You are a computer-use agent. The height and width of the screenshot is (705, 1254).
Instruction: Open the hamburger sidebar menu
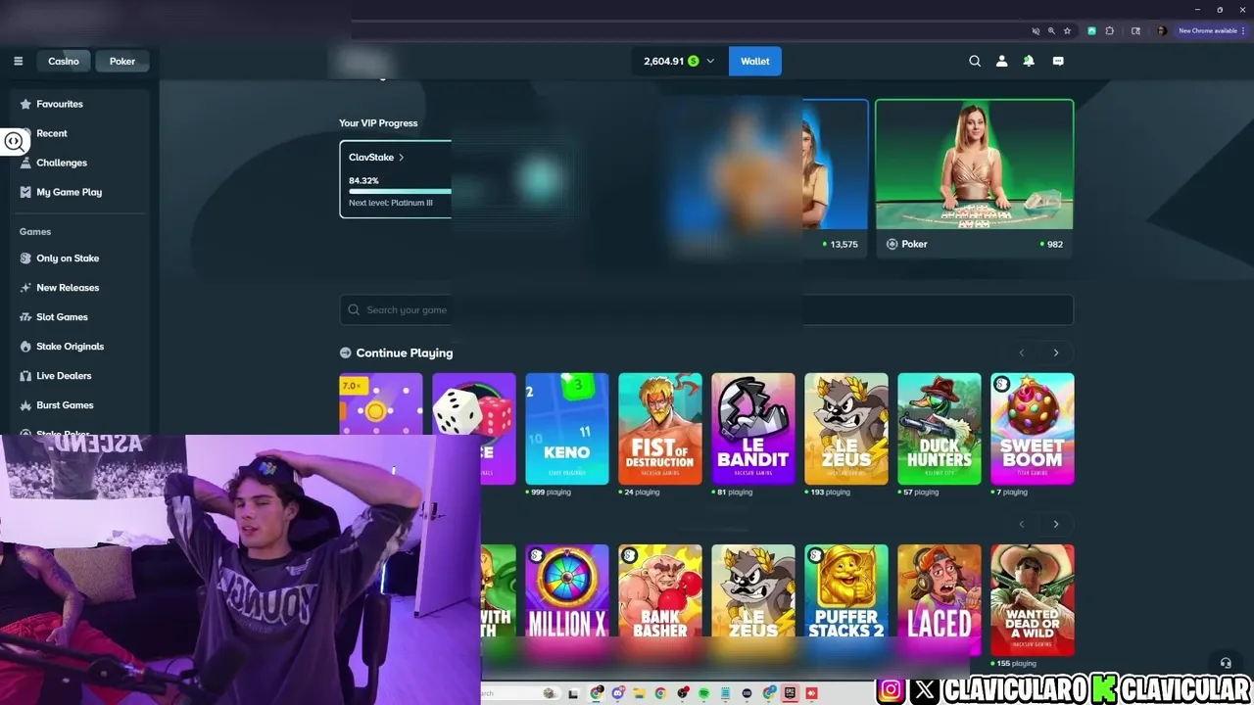tap(18, 61)
